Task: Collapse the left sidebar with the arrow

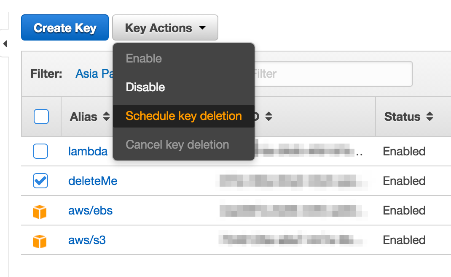Action: coord(5,44)
